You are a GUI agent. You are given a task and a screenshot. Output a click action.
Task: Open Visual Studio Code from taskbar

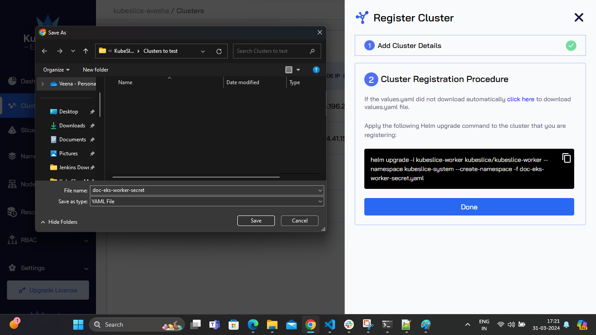(330, 325)
